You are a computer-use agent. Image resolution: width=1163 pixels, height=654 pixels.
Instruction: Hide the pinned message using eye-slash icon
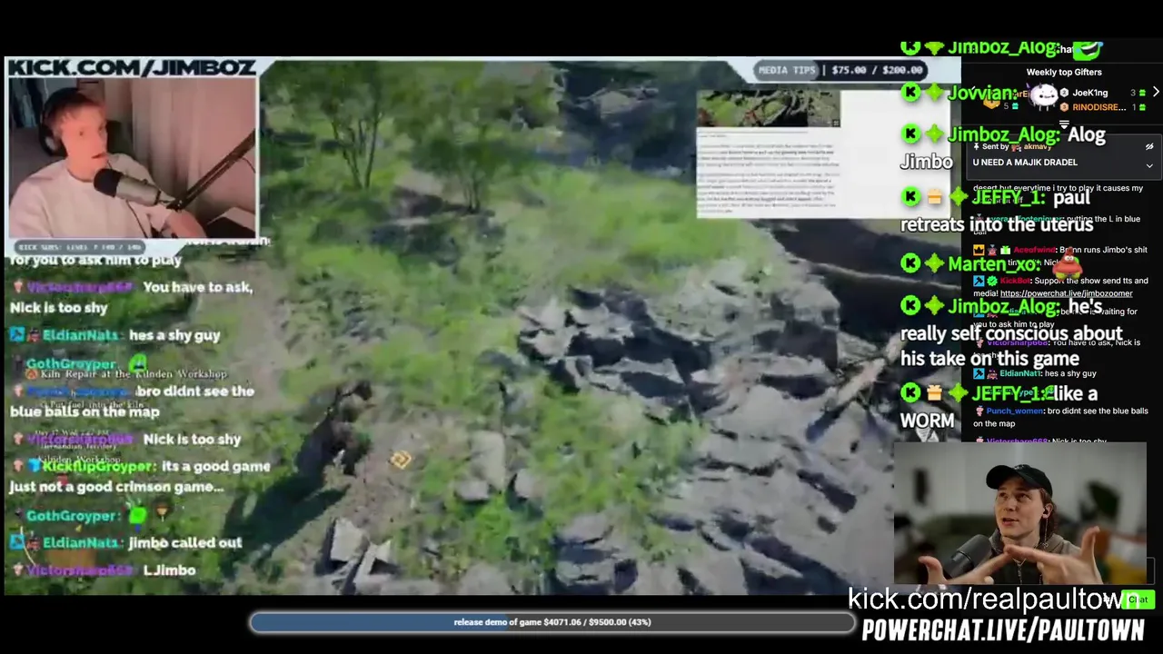pyautogui.click(x=1149, y=147)
